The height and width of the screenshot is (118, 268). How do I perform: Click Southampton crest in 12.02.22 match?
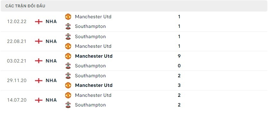tap(68, 26)
